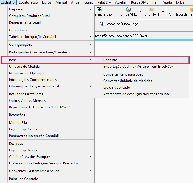
Task: Open the Busca XML menu bar item
Action: 140,2
